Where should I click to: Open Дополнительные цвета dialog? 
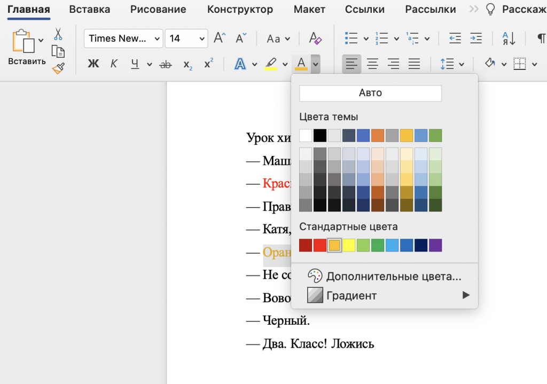tap(385, 276)
